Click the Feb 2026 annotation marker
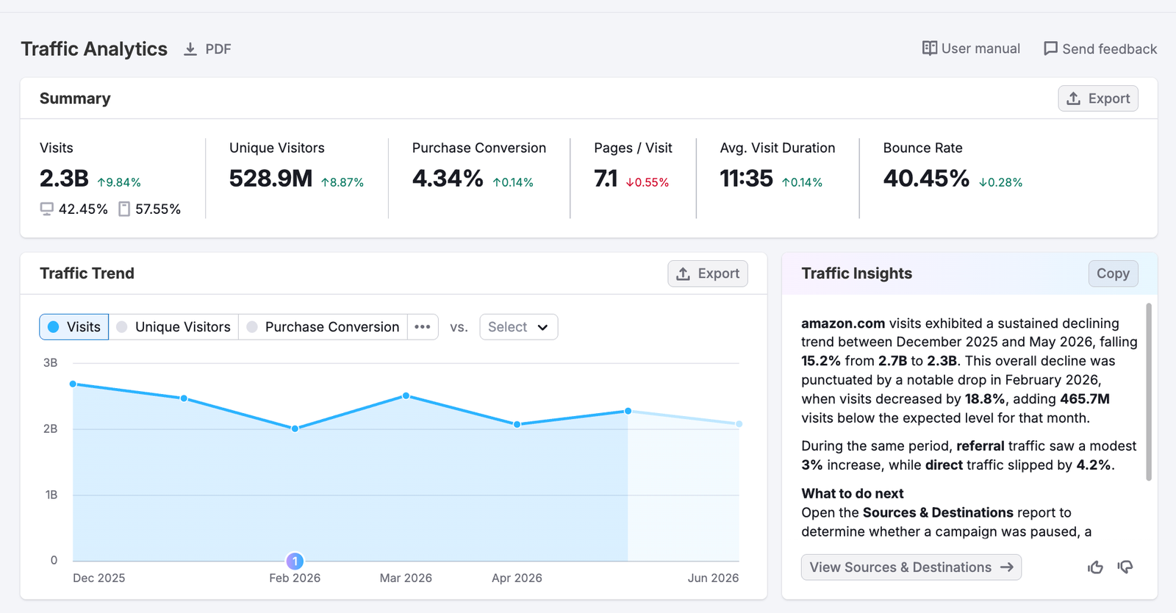 pyautogui.click(x=295, y=562)
